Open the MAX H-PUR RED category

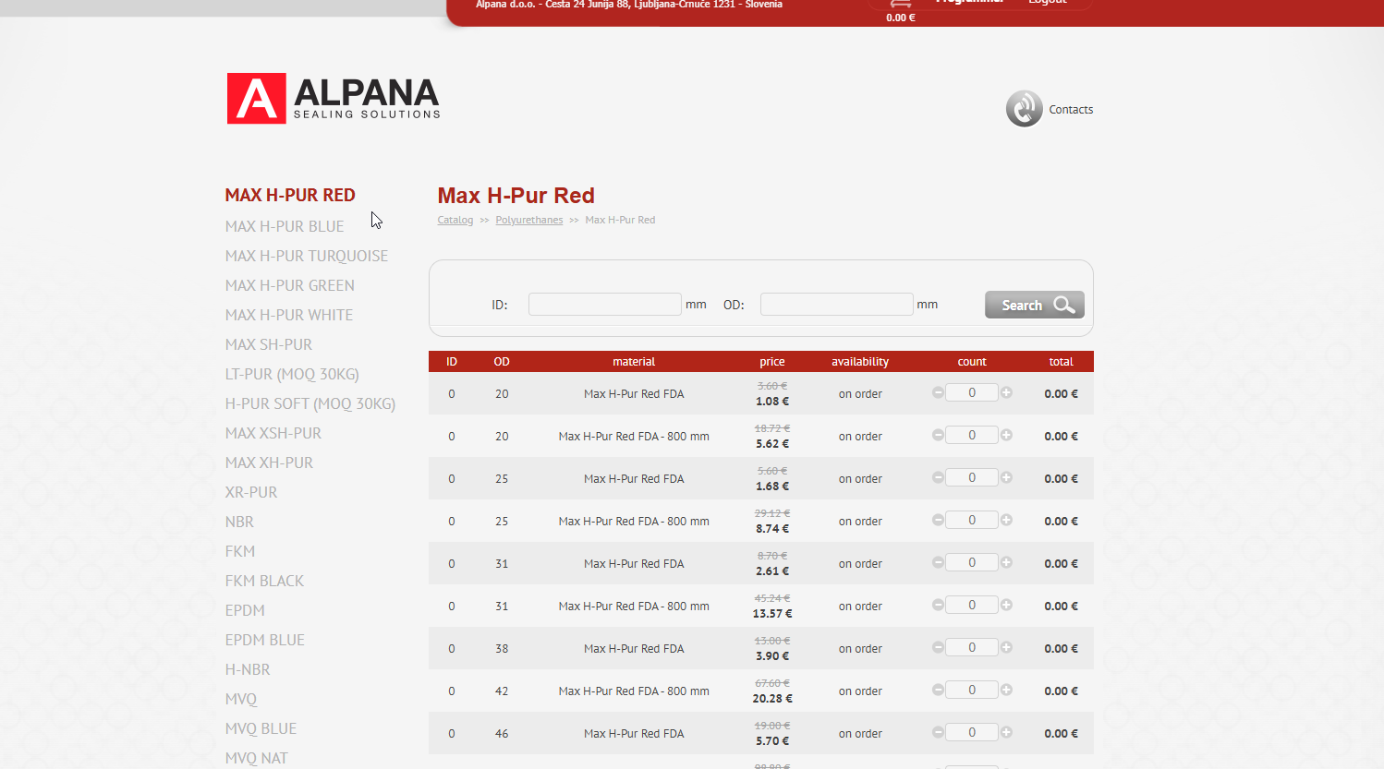[290, 195]
